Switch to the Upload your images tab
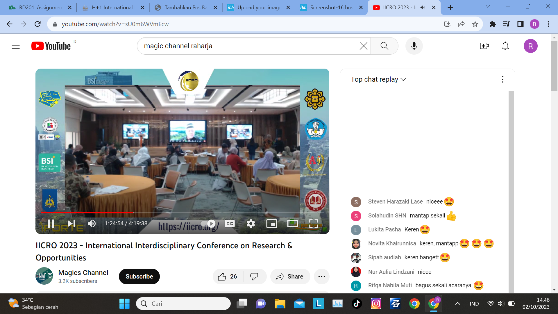The image size is (558, 314). [x=259, y=8]
